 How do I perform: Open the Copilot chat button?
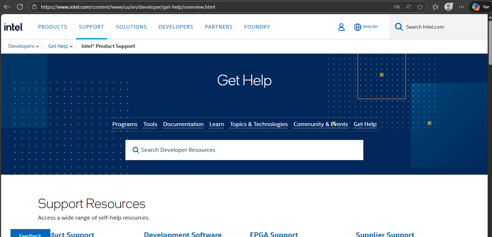tap(481, 7)
